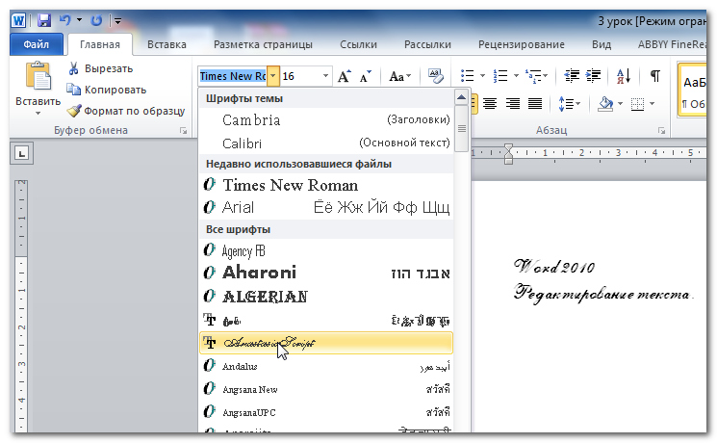Switch to the Главная tab
Viewport: 717px width, 443px height.
coord(100,44)
